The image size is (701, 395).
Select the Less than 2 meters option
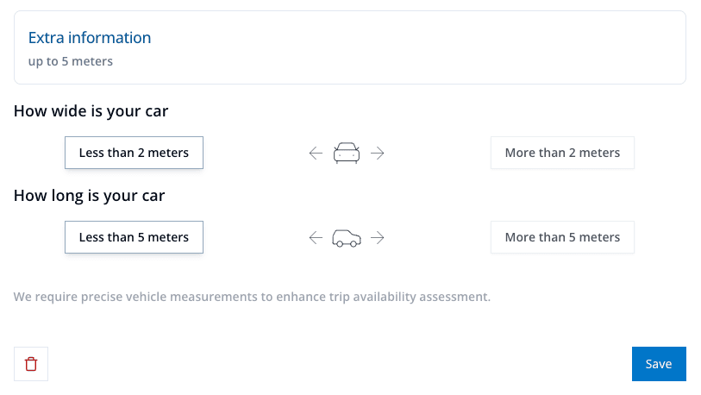[x=134, y=153]
